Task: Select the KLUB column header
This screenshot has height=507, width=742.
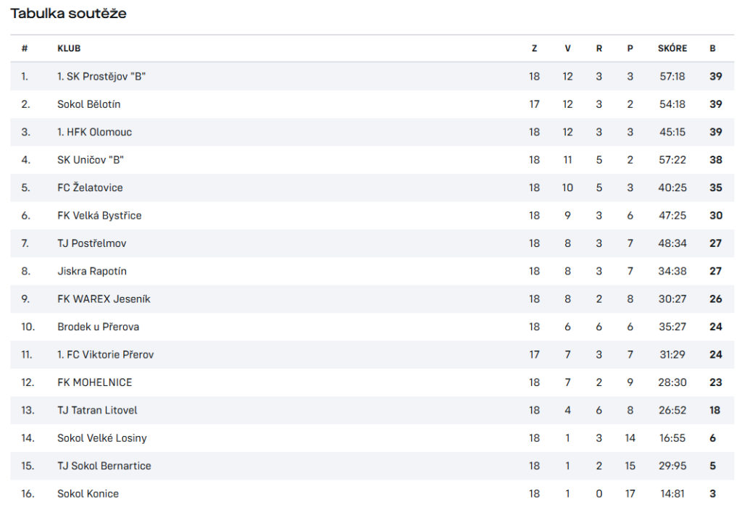Action: (x=69, y=49)
